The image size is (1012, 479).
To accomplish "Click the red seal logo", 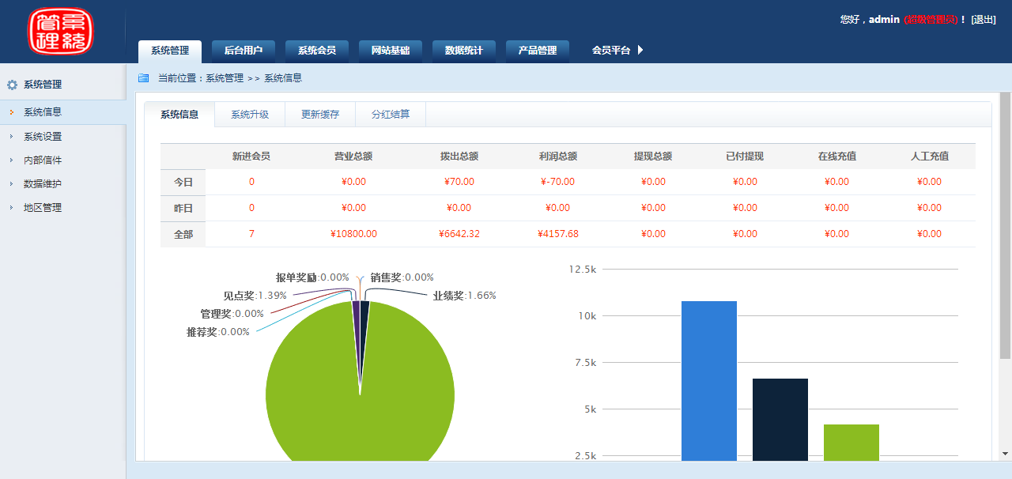I will click(x=60, y=32).
